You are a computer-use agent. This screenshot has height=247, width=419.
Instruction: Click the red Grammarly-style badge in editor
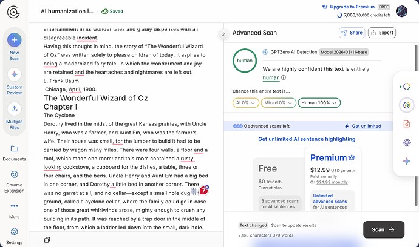[x=204, y=190]
